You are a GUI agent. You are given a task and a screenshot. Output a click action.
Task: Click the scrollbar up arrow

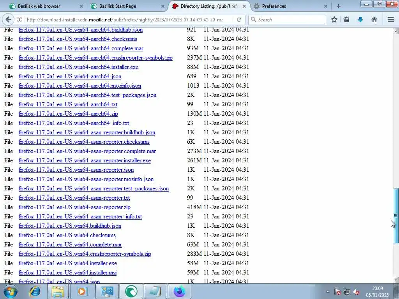[395, 31]
